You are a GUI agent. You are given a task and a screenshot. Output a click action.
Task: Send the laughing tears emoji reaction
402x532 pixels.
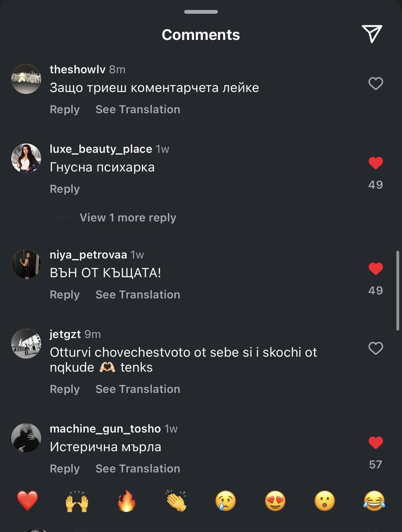click(374, 501)
